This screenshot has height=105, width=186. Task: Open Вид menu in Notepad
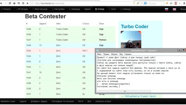pyautogui.click(x=121, y=54)
